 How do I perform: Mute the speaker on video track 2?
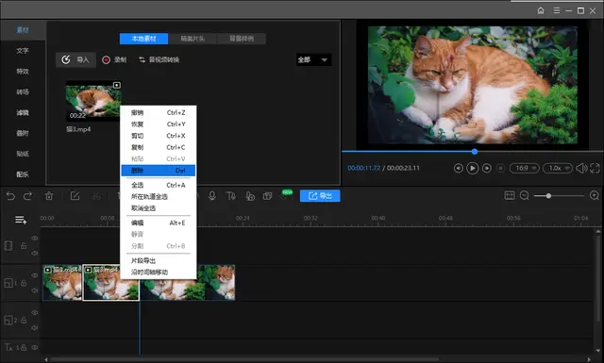tap(35, 328)
